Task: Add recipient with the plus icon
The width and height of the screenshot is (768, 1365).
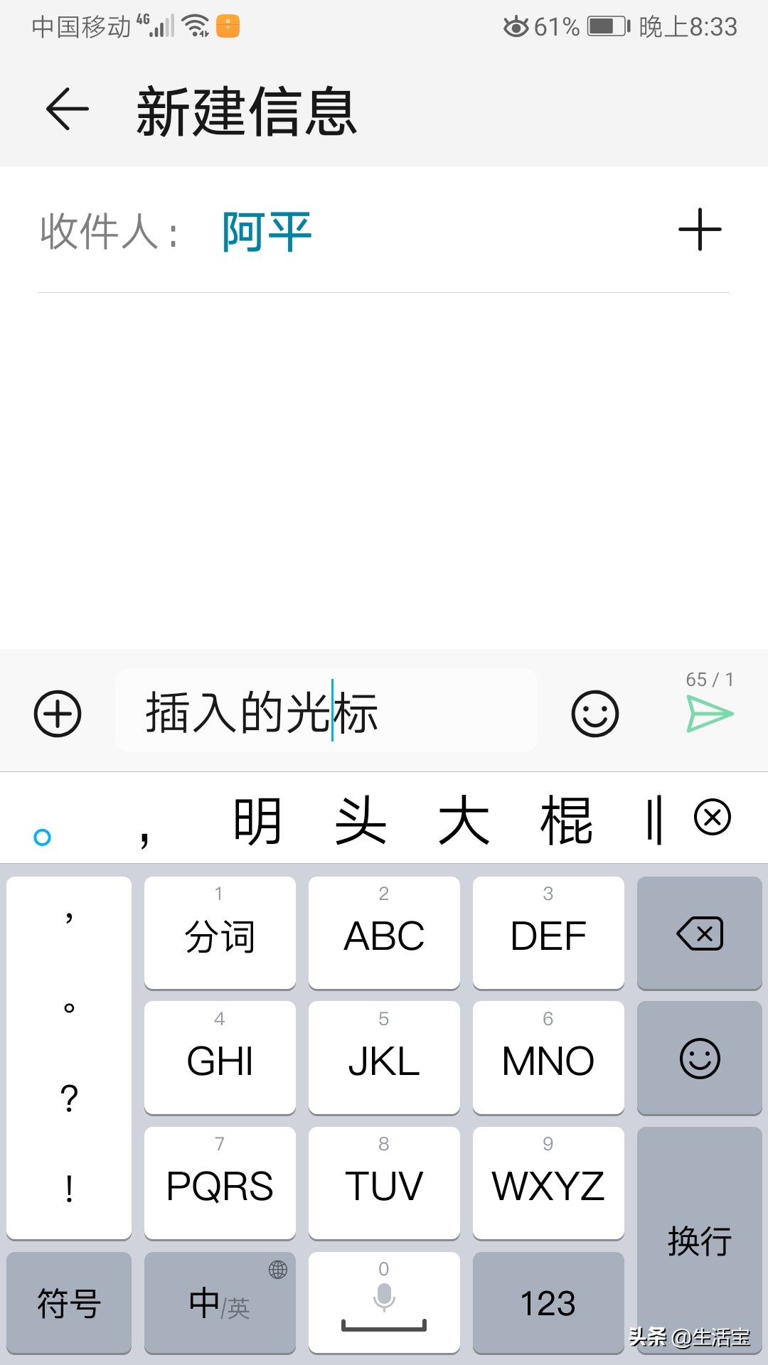Action: point(700,230)
